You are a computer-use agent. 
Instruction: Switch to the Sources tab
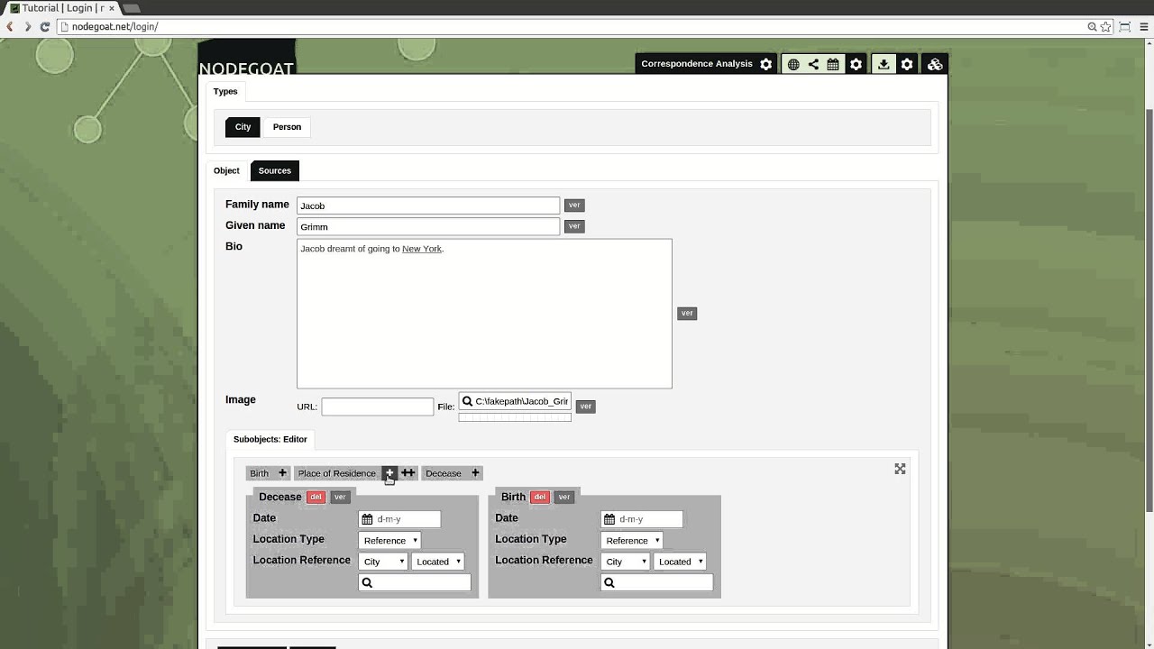point(274,170)
